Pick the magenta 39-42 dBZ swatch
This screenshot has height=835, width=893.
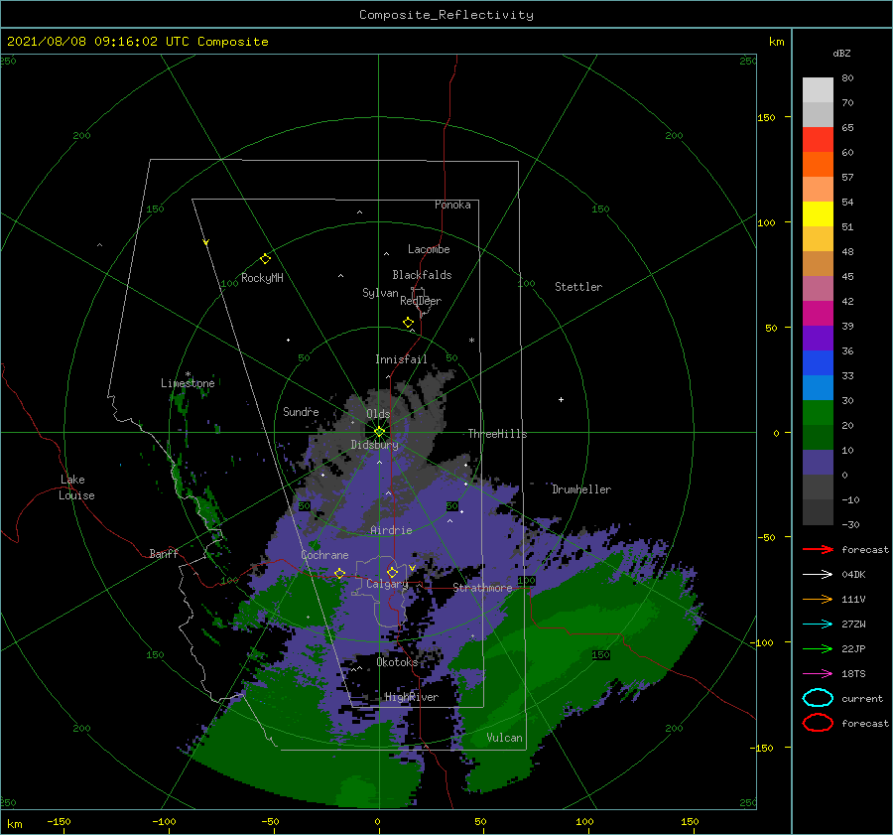click(x=818, y=314)
